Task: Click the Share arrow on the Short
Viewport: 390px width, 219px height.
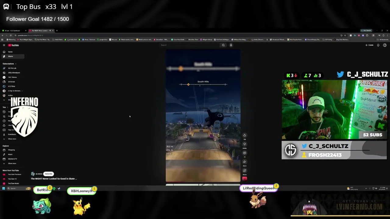Action: point(244,162)
